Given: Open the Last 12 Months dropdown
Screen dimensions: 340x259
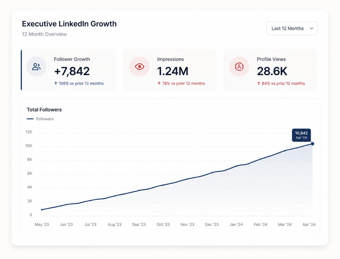Looking at the screenshot, I should (x=292, y=28).
